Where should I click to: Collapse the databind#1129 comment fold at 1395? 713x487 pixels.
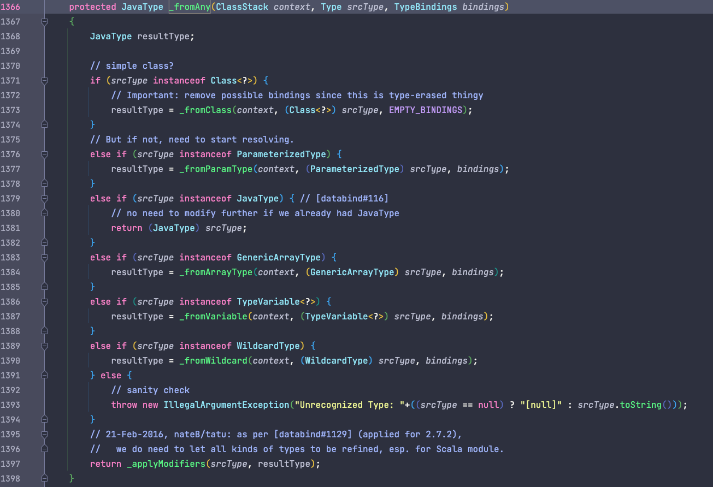point(45,434)
